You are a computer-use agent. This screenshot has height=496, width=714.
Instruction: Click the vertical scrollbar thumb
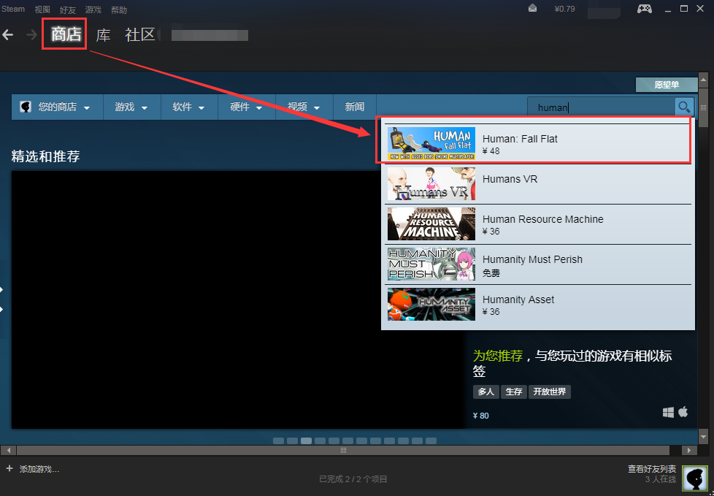[703, 108]
